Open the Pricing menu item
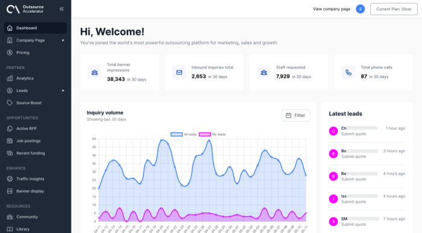422x233 pixels. (36, 52)
